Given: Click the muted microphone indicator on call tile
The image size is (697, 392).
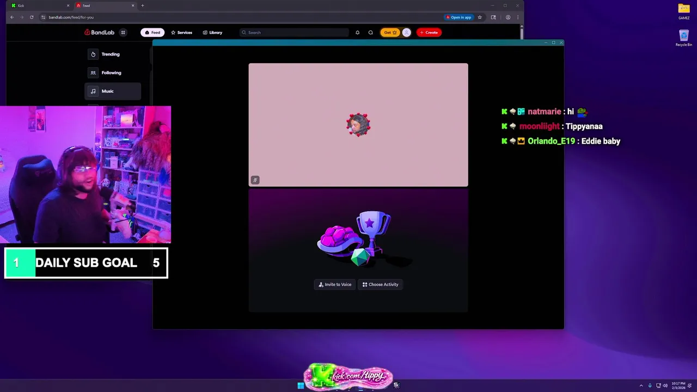Looking at the screenshot, I should coord(255,180).
